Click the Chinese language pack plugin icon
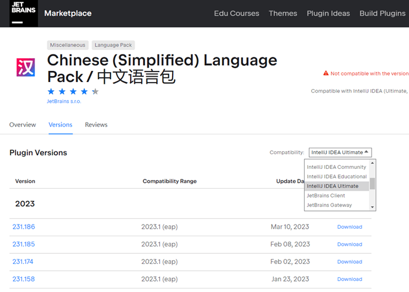The image size is (409, 292). click(26, 67)
